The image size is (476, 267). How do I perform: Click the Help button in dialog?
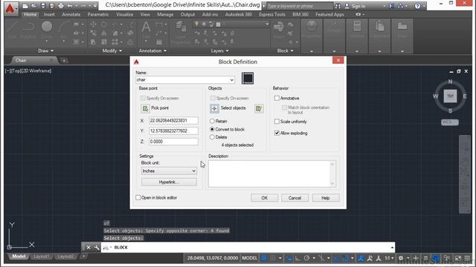tap(326, 198)
